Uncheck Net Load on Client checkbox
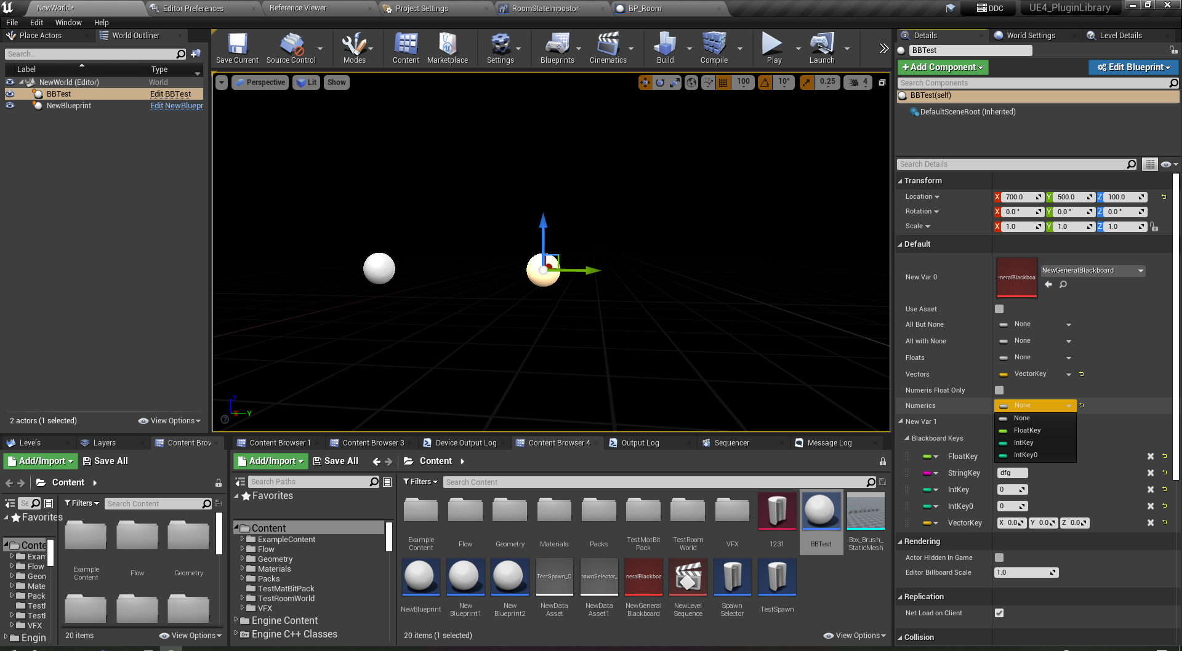This screenshot has width=1187, height=651. 999,613
